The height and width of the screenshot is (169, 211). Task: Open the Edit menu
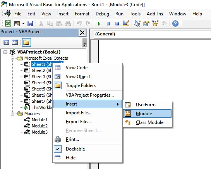pos(31,14)
